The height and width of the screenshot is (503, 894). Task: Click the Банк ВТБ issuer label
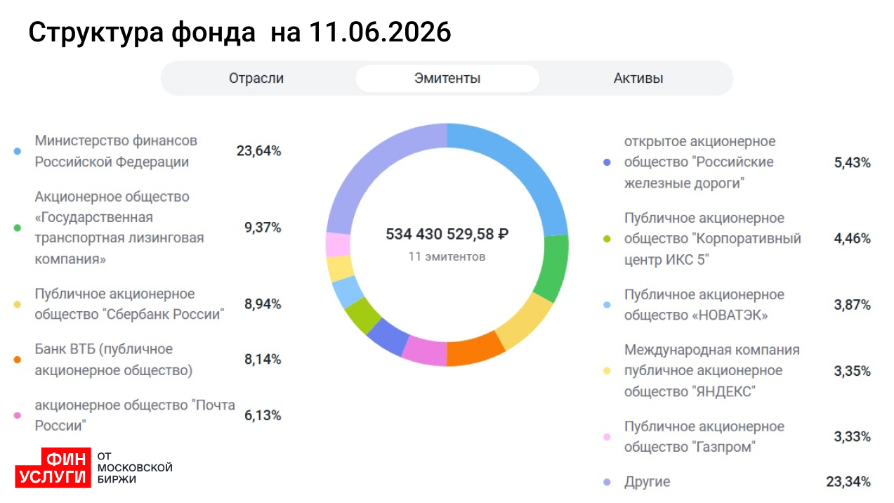click(x=113, y=360)
